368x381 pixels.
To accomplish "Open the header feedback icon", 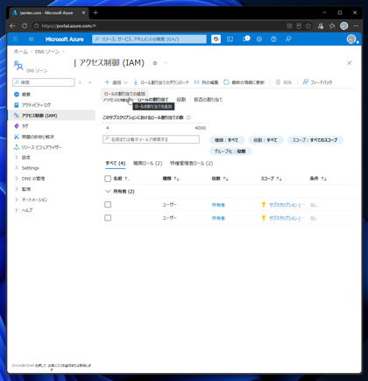I will click(288, 39).
